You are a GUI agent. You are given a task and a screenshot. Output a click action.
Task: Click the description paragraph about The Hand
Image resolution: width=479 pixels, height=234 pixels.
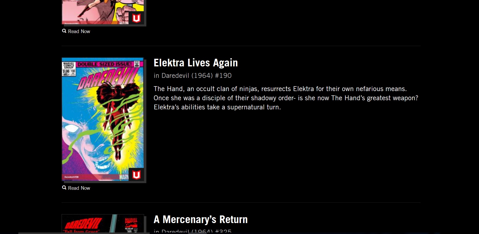286,98
